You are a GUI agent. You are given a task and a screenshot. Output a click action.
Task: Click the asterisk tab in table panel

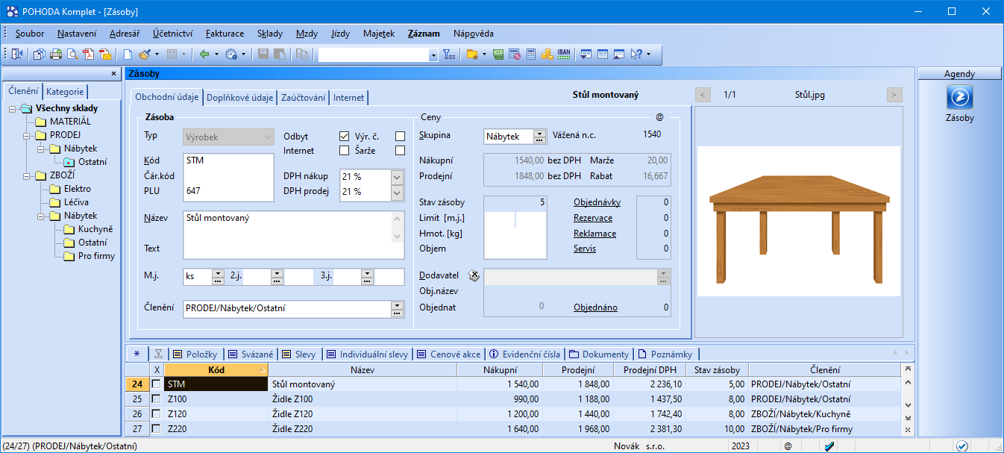pyautogui.click(x=137, y=354)
